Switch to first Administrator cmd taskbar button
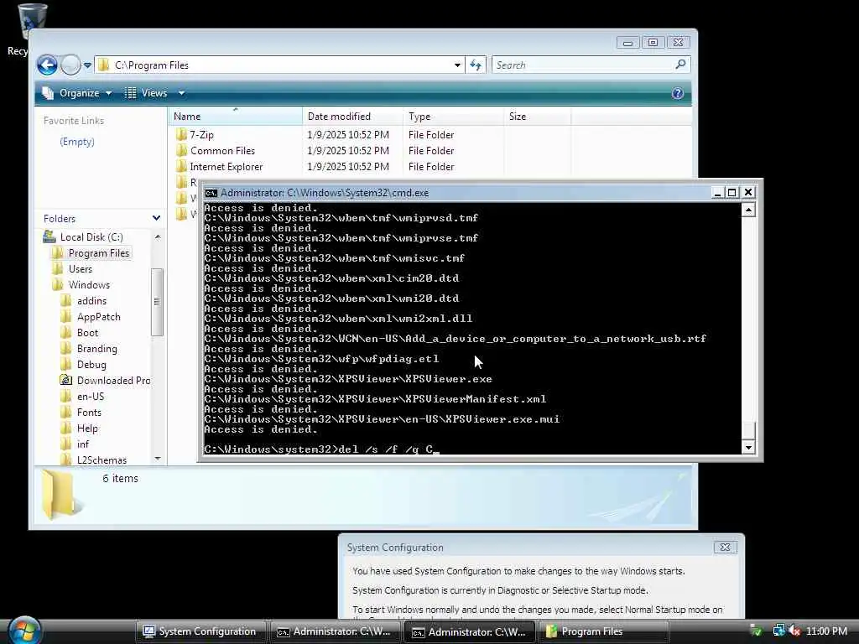The height and width of the screenshot is (644, 859). pos(334,631)
